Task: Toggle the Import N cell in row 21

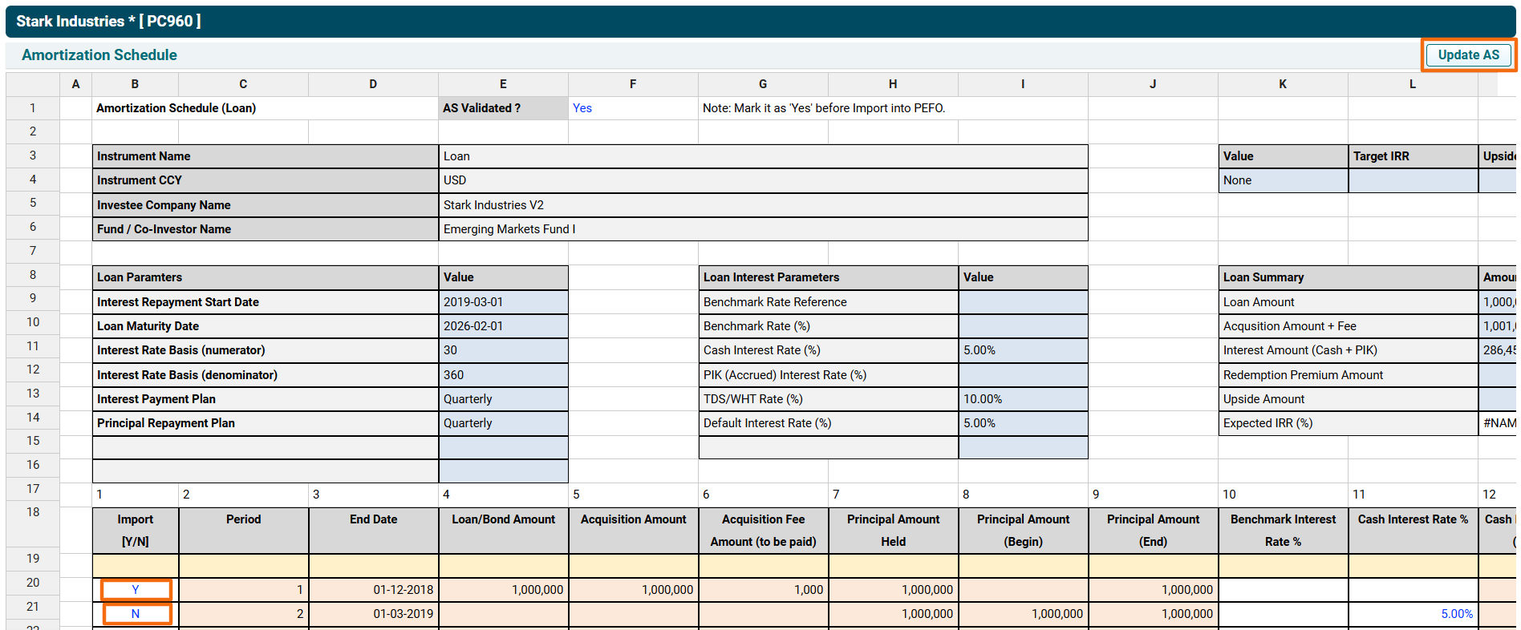Action: coord(136,614)
